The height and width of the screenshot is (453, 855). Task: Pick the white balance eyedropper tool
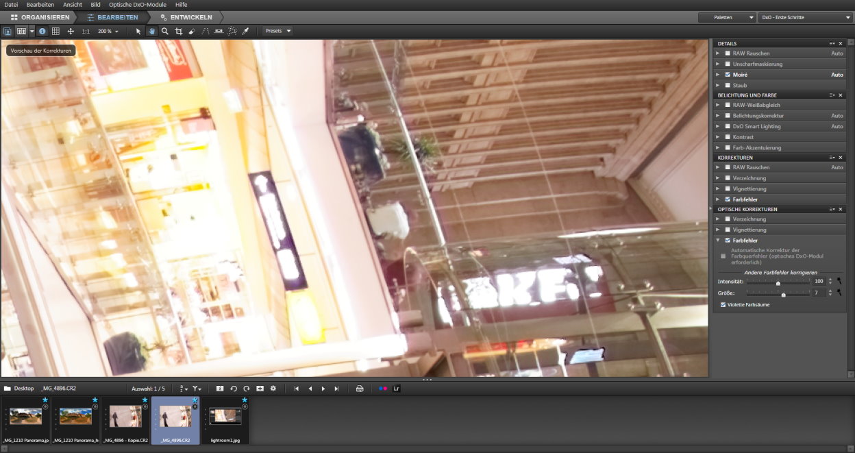point(246,32)
